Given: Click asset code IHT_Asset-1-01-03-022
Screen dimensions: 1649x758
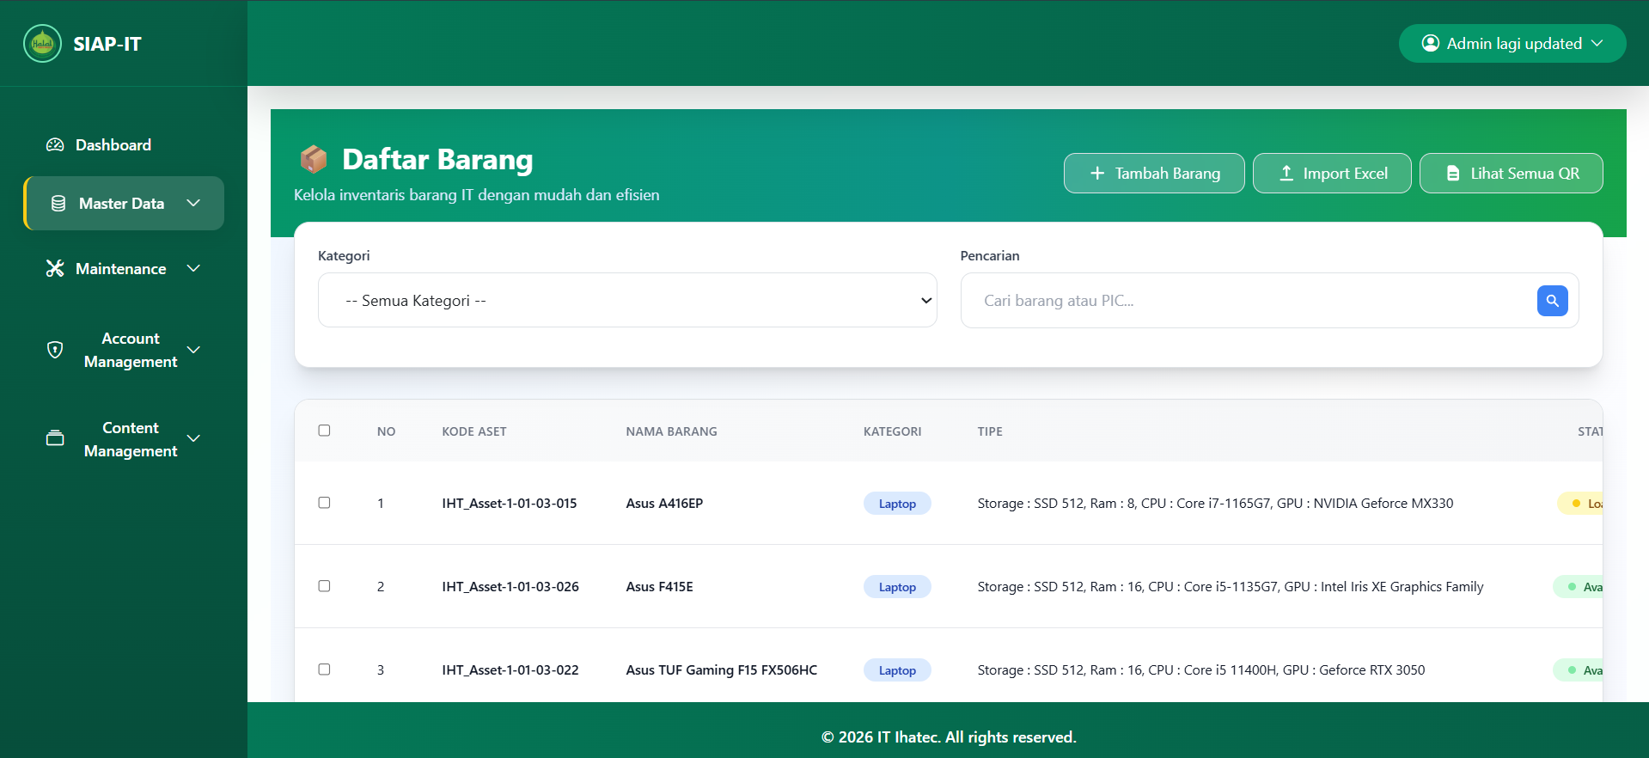Looking at the screenshot, I should [x=510, y=670].
